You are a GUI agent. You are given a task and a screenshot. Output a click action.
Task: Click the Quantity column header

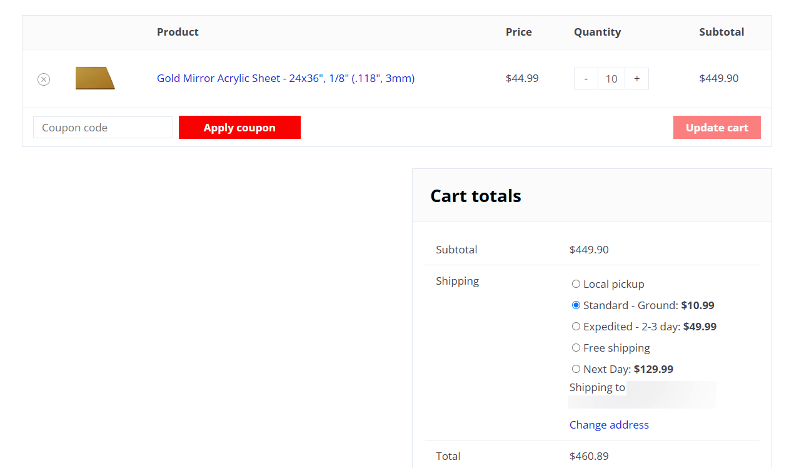point(598,32)
